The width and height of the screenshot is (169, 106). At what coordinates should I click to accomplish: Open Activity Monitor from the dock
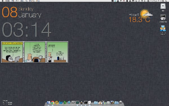click(77, 102)
